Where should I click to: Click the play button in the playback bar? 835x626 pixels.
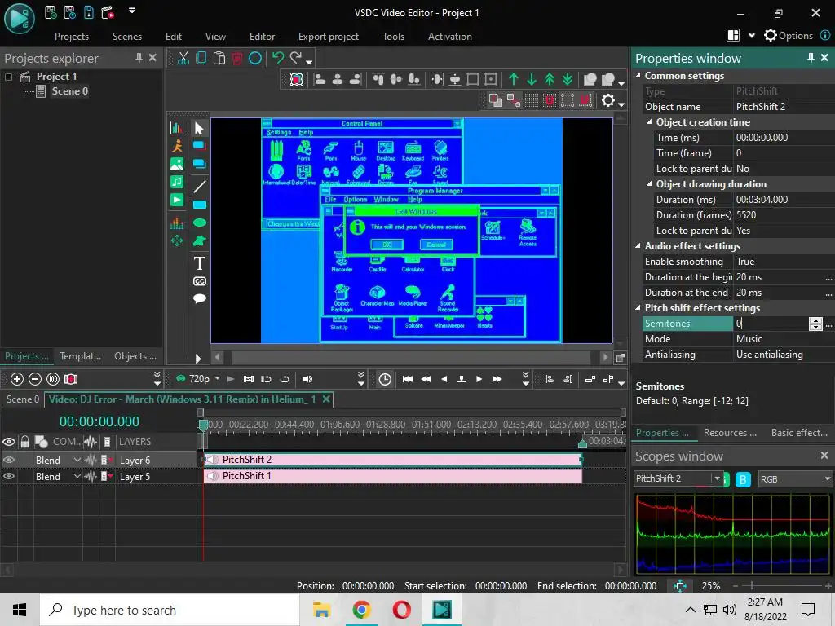coord(479,379)
